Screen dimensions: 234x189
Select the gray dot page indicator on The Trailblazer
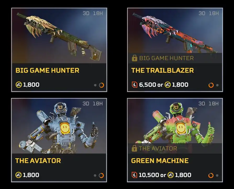[217, 85]
